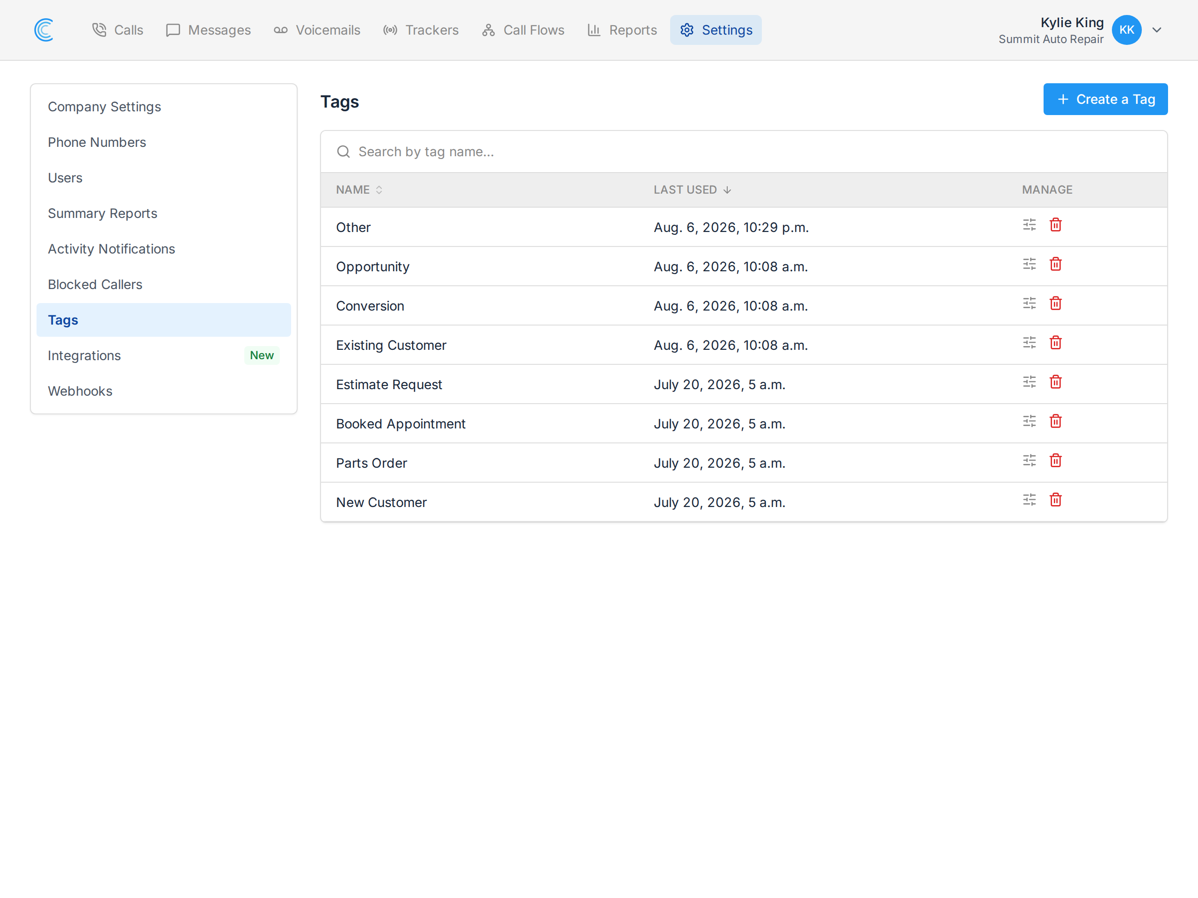Click the Existing Customer tag name
Screen dimensions: 1198x898
(x=391, y=345)
